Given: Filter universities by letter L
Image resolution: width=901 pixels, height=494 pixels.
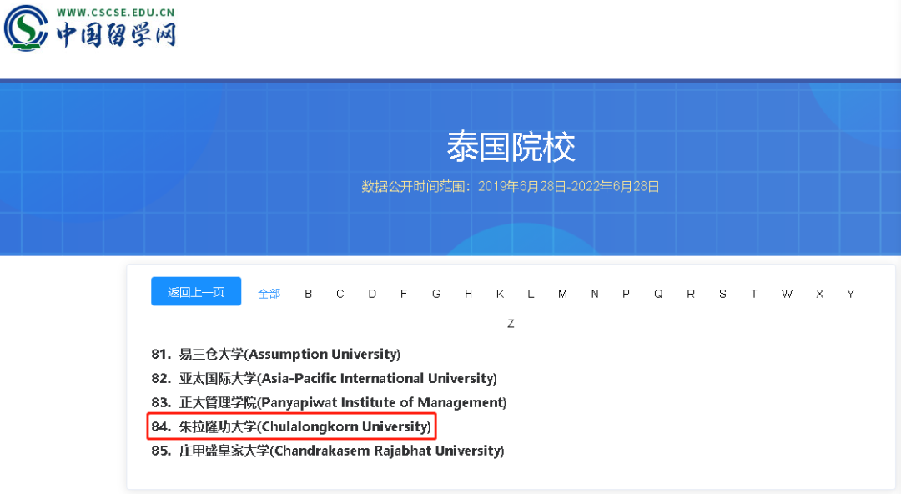Looking at the screenshot, I should point(531,294).
